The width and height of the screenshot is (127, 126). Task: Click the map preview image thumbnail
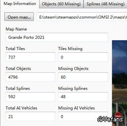[119, 83]
